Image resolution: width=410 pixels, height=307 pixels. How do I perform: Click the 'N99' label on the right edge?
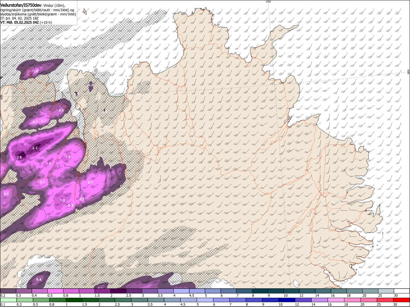click(x=408, y=72)
